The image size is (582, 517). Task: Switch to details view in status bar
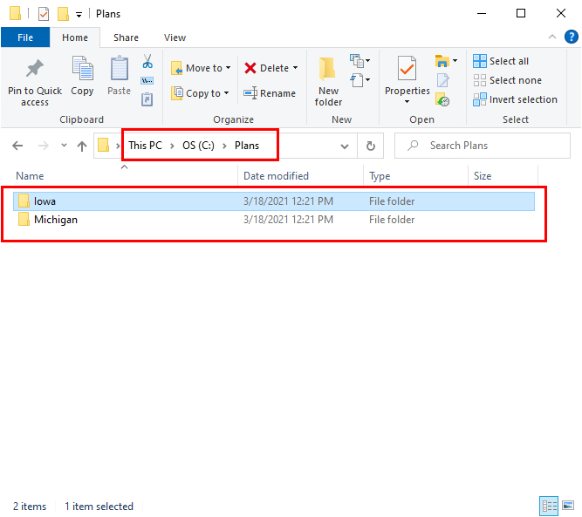coord(550,506)
